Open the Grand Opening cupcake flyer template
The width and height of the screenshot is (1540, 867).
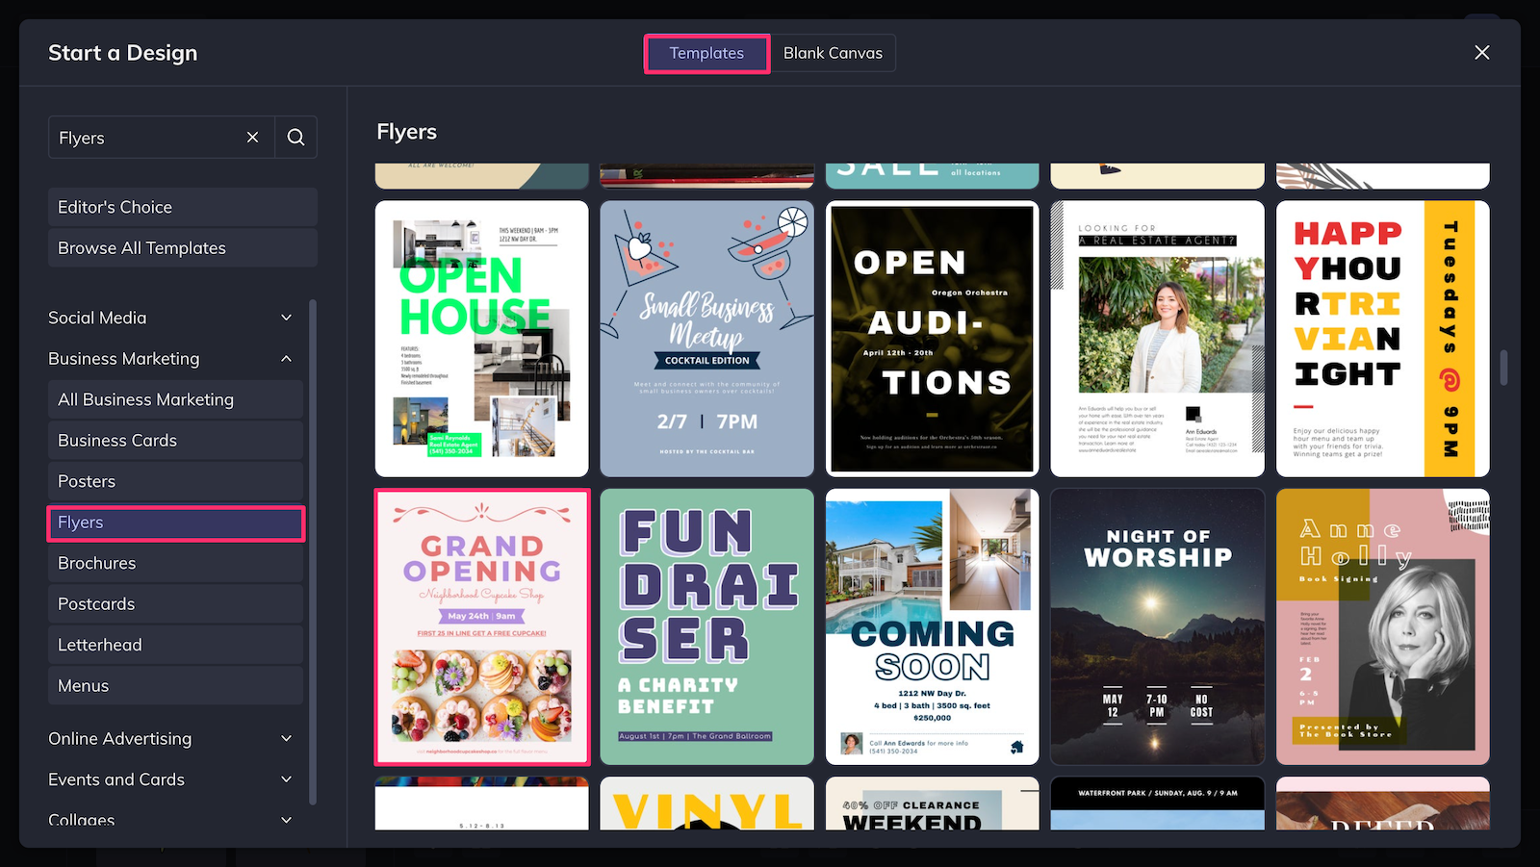[x=481, y=626]
